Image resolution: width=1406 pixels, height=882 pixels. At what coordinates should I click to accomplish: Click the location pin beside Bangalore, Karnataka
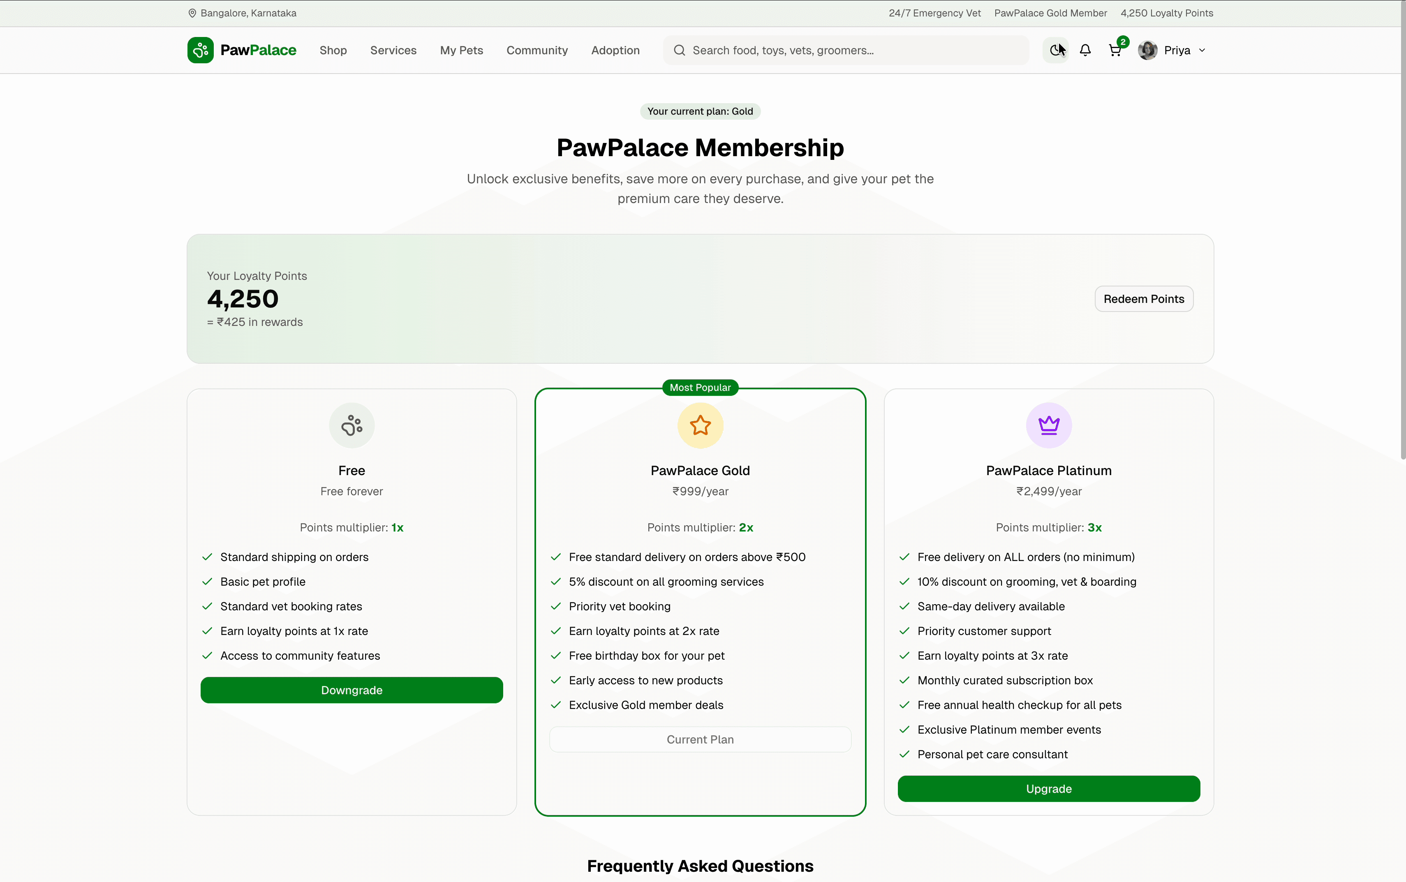click(x=192, y=13)
